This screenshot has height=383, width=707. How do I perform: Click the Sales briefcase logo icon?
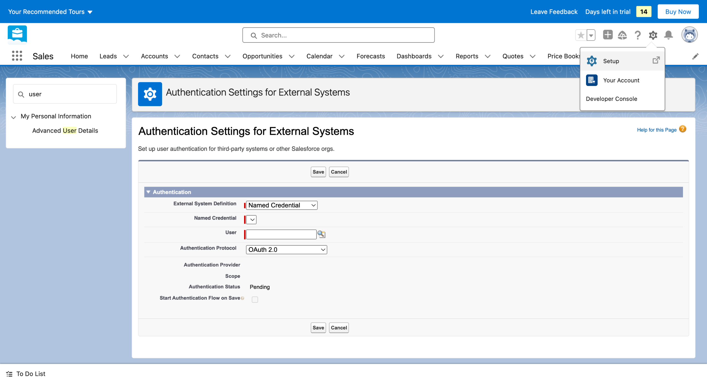(17, 35)
